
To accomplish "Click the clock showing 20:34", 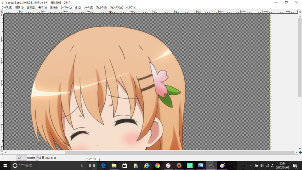I will pyautogui.click(x=282, y=166).
